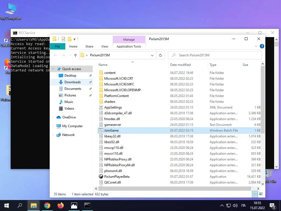Click the Back navigation arrow

tap(55, 55)
